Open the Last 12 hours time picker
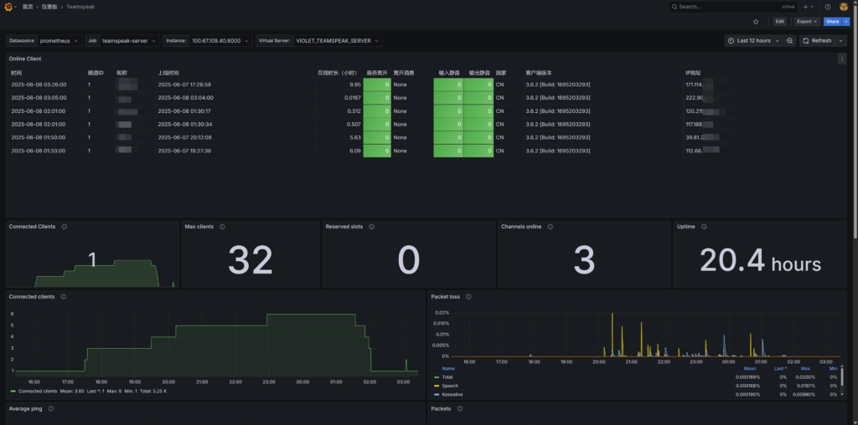 pos(753,41)
